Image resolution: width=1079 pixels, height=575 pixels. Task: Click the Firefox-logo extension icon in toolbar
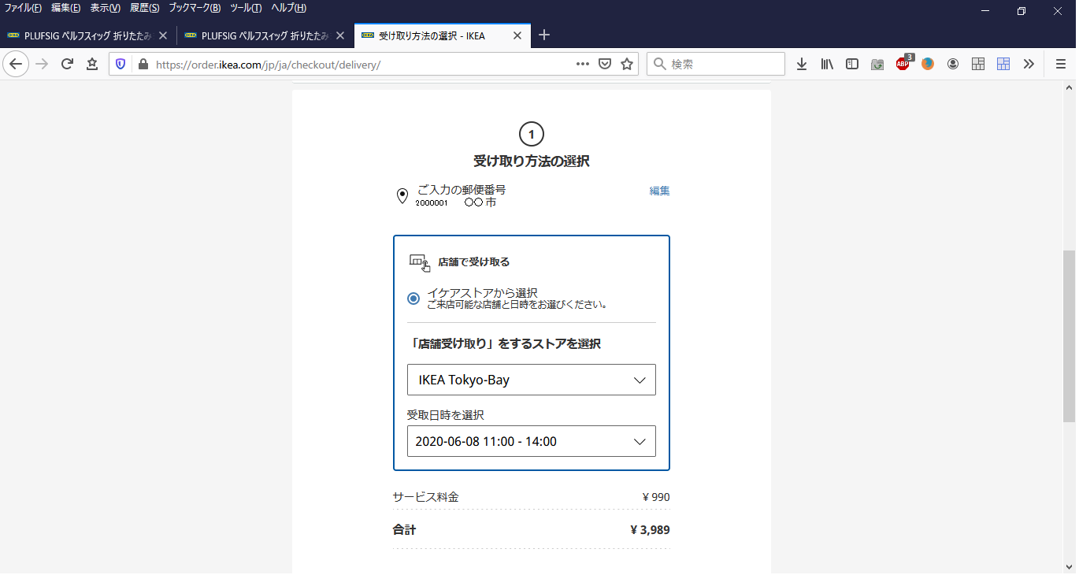point(928,65)
